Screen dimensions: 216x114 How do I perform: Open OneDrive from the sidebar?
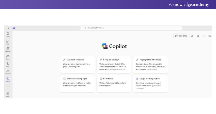click(8, 72)
